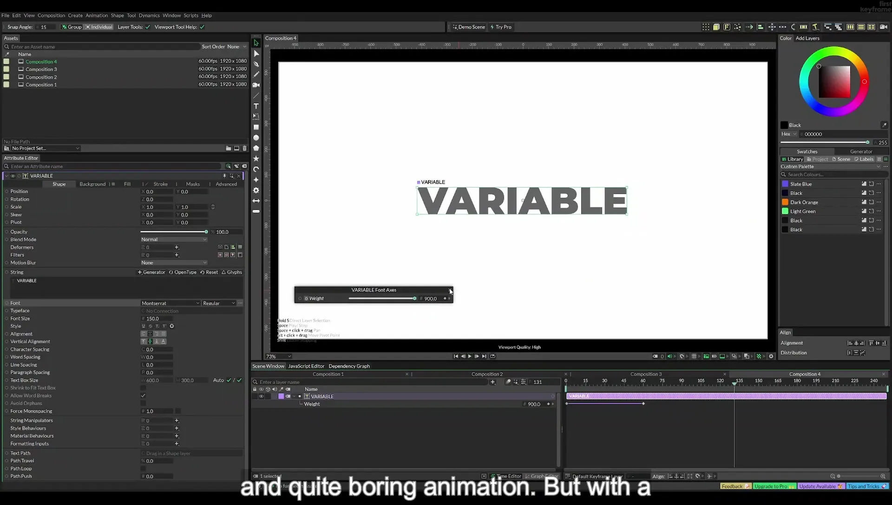The image size is (892, 505).
Task: Open the Motion Blur dropdown
Action: (x=174, y=263)
